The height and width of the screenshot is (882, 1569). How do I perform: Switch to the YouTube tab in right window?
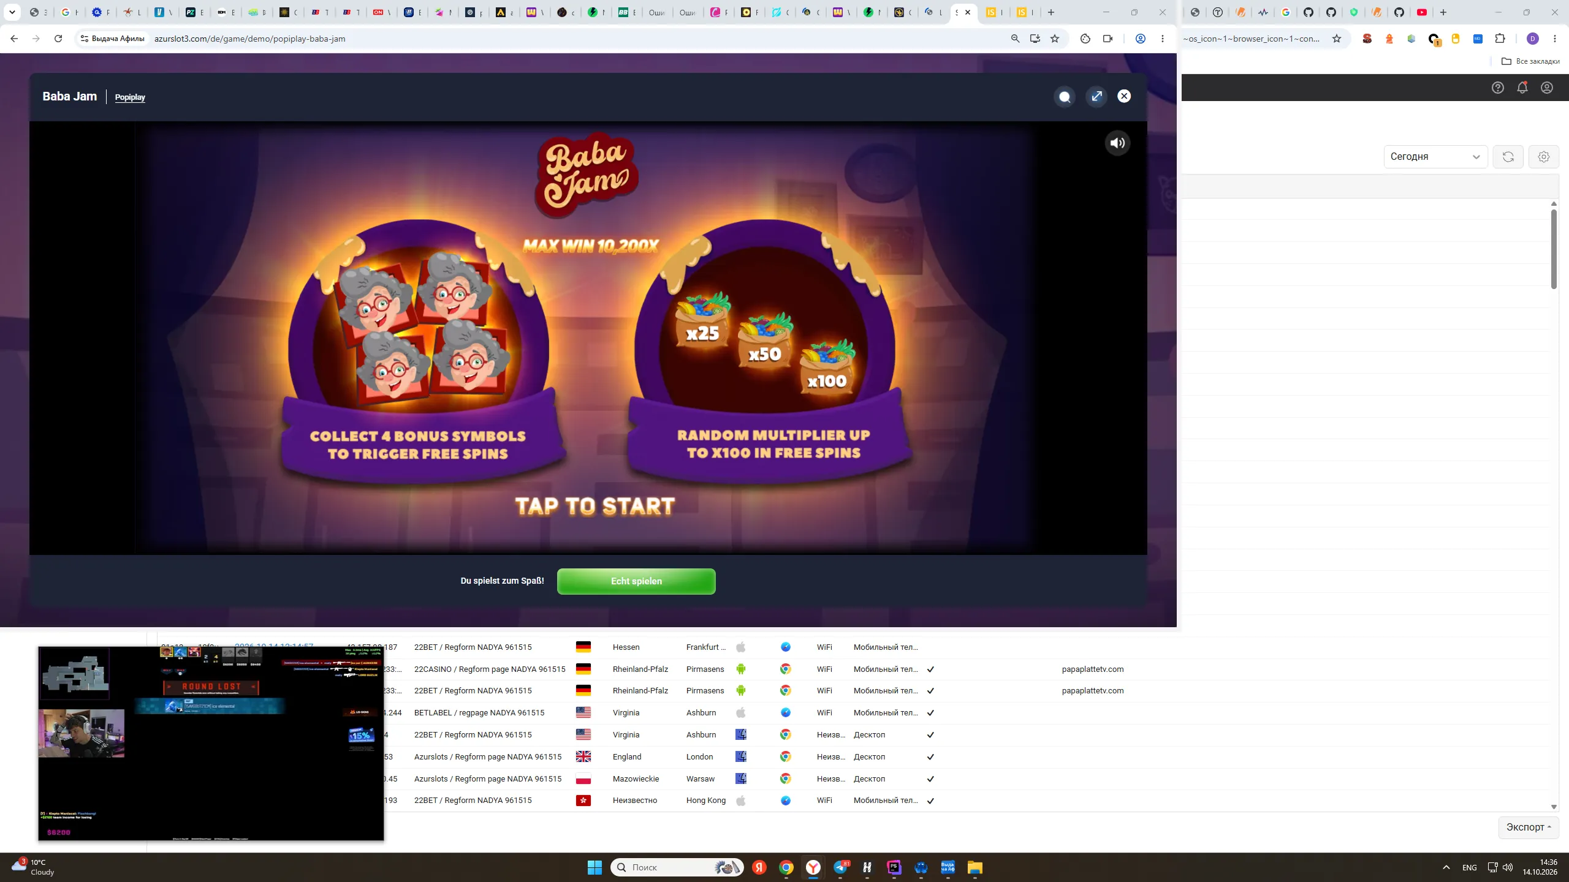pos(1422,12)
